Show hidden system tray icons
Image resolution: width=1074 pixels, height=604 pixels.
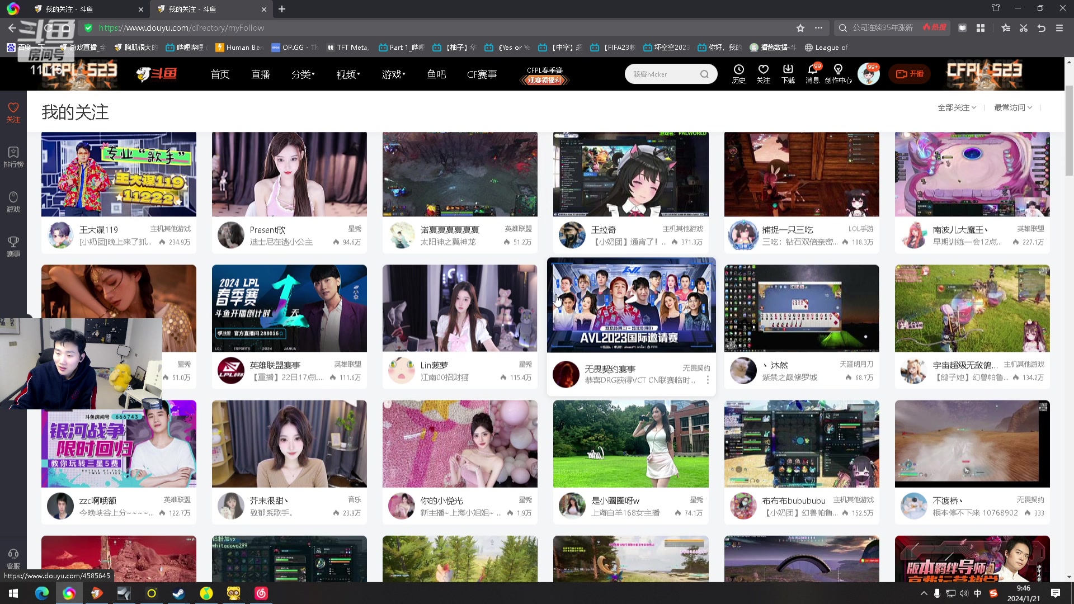(x=924, y=593)
